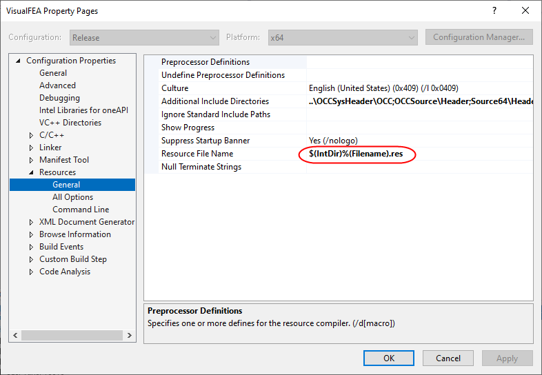
Task: Click the help question mark button
Action: pos(494,11)
